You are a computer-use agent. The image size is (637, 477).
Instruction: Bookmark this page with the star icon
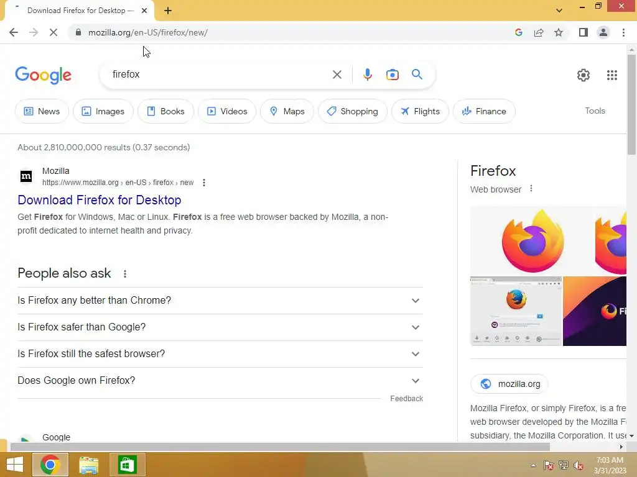[x=559, y=32]
